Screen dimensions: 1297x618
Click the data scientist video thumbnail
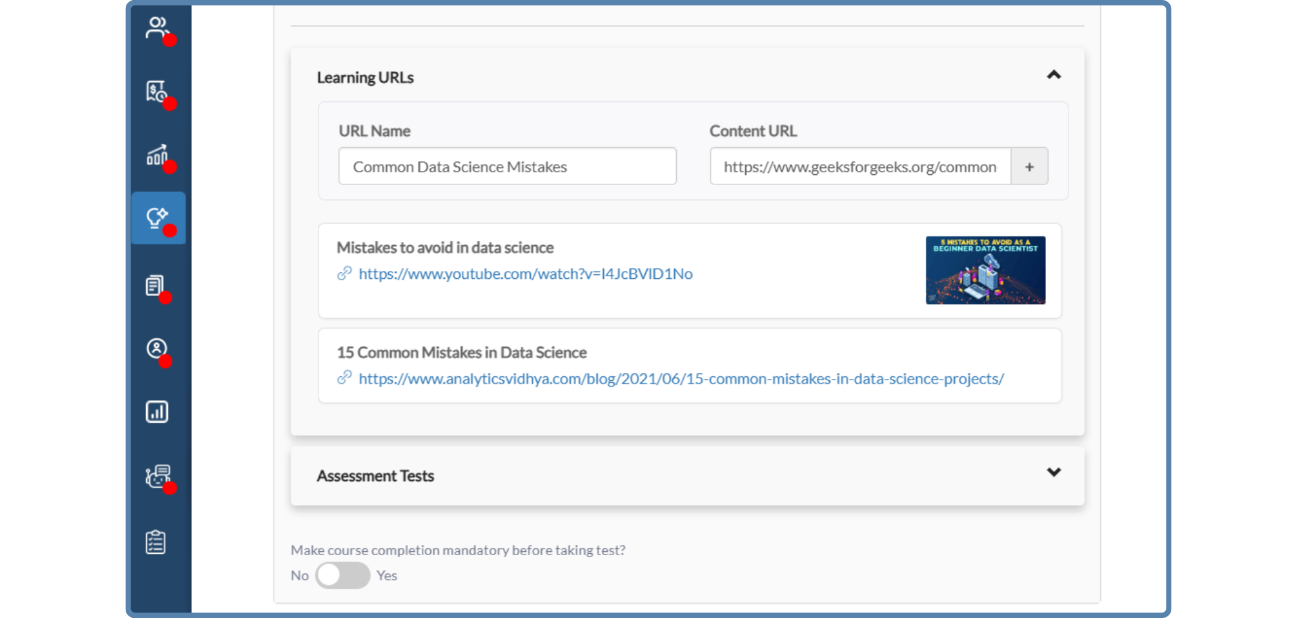pyautogui.click(x=985, y=270)
